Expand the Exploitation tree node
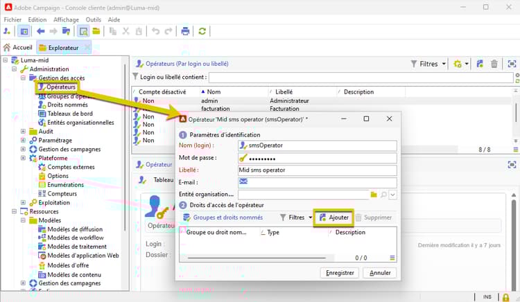Viewport: 520px width, 302px height. click(23, 203)
